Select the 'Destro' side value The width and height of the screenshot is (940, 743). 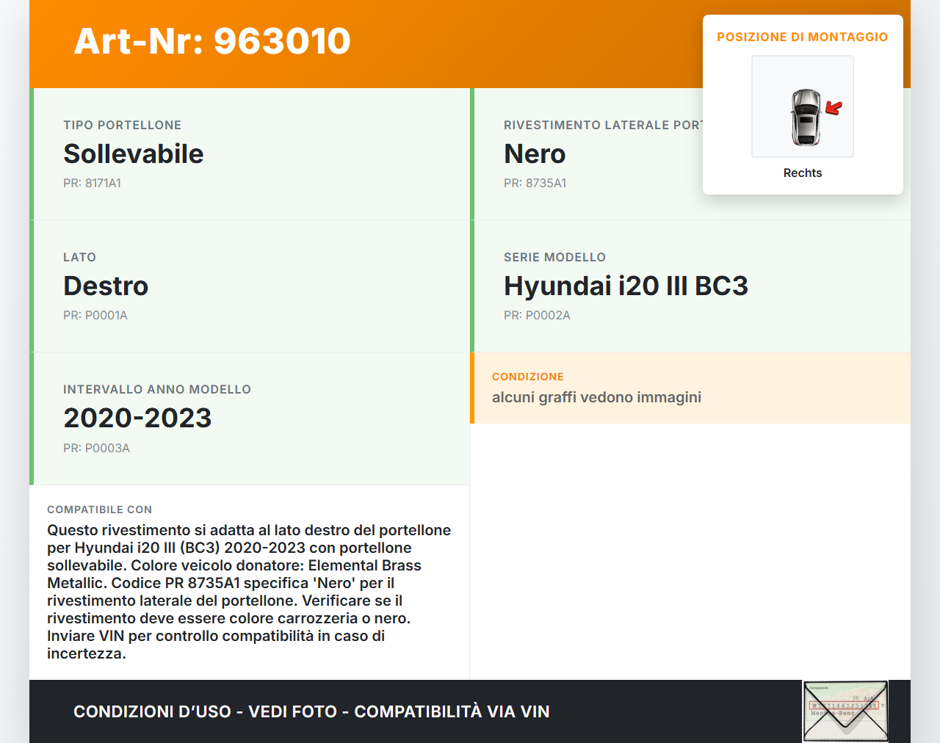click(x=106, y=286)
